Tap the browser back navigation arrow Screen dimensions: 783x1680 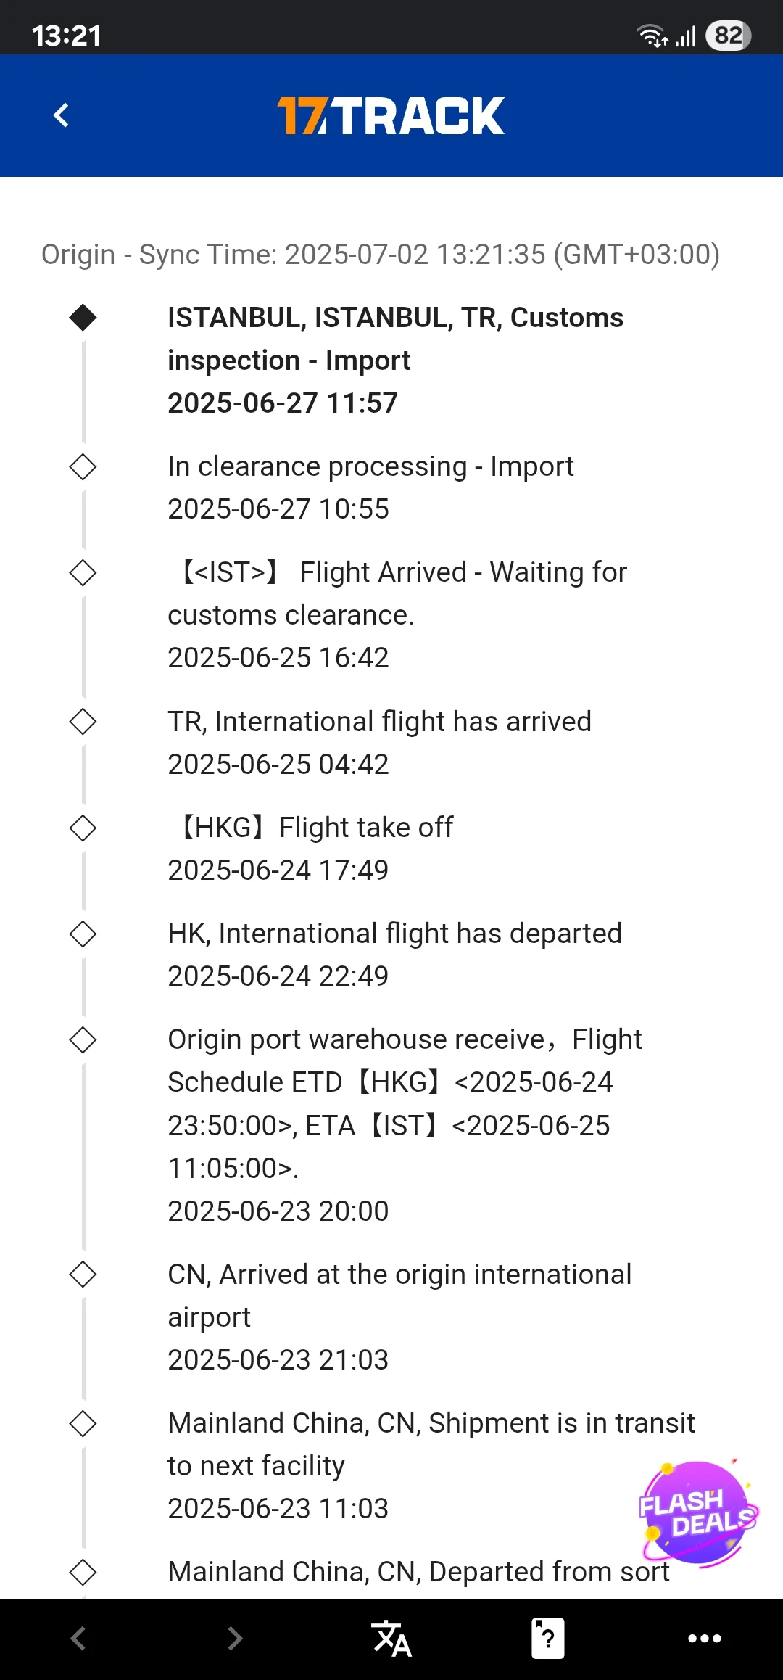78,1638
